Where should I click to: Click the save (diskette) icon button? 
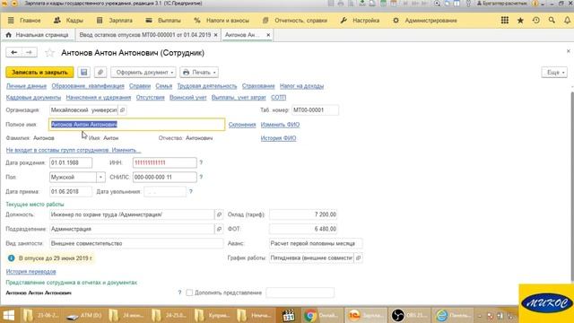(83, 72)
